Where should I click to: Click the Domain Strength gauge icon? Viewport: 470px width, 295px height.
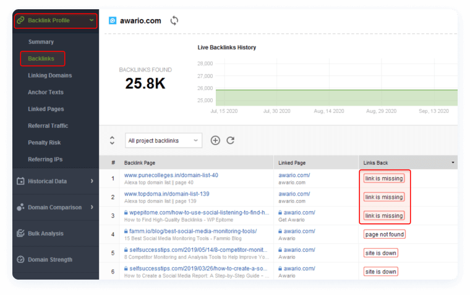click(20, 260)
